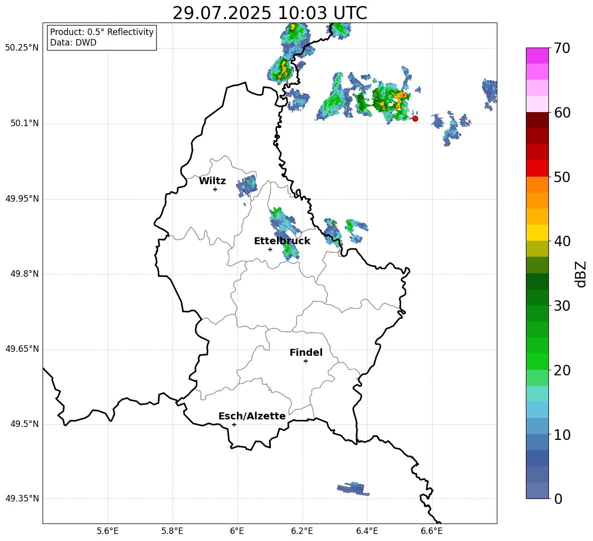
Task: Click the 49.5°N latitude label
Action: (x=25, y=424)
